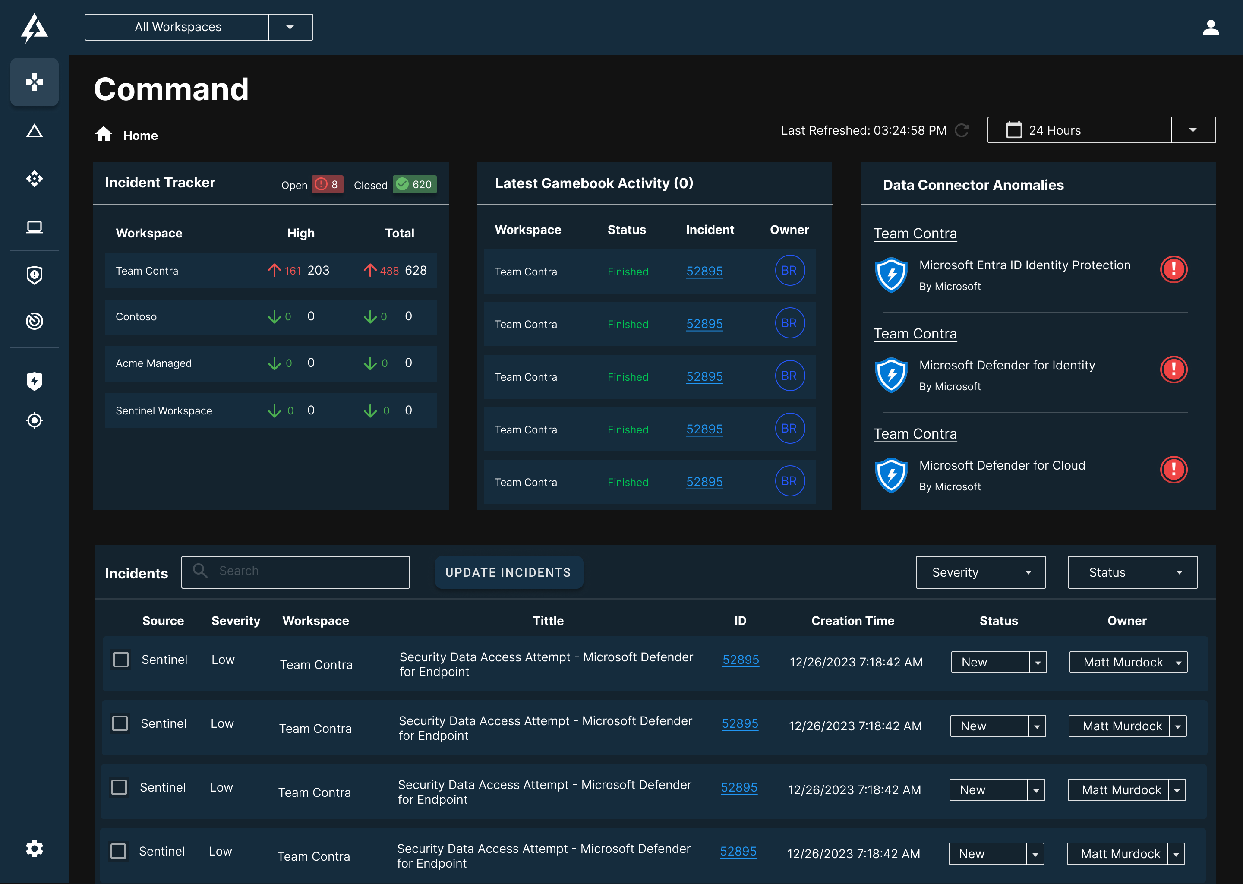1243x884 pixels.
Task: Open the user profile icon
Action: point(1210,27)
